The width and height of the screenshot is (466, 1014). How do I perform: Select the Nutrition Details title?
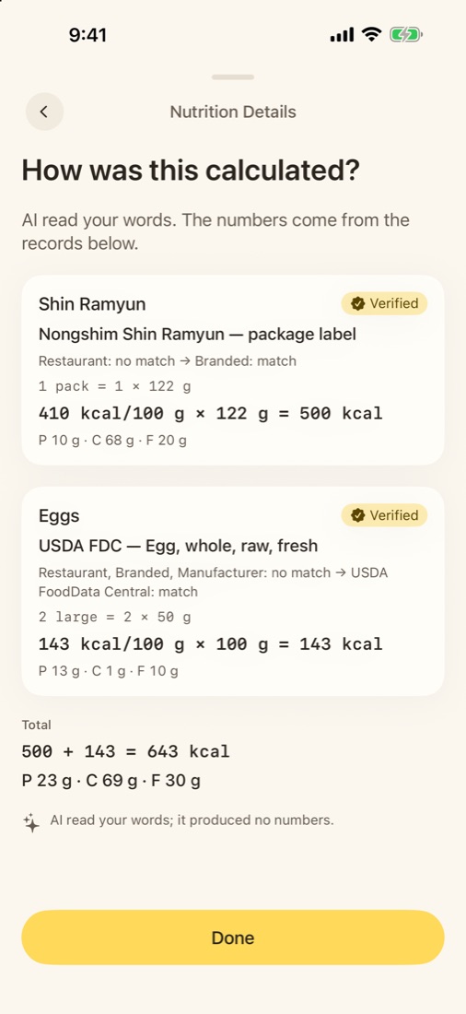[x=233, y=112]
